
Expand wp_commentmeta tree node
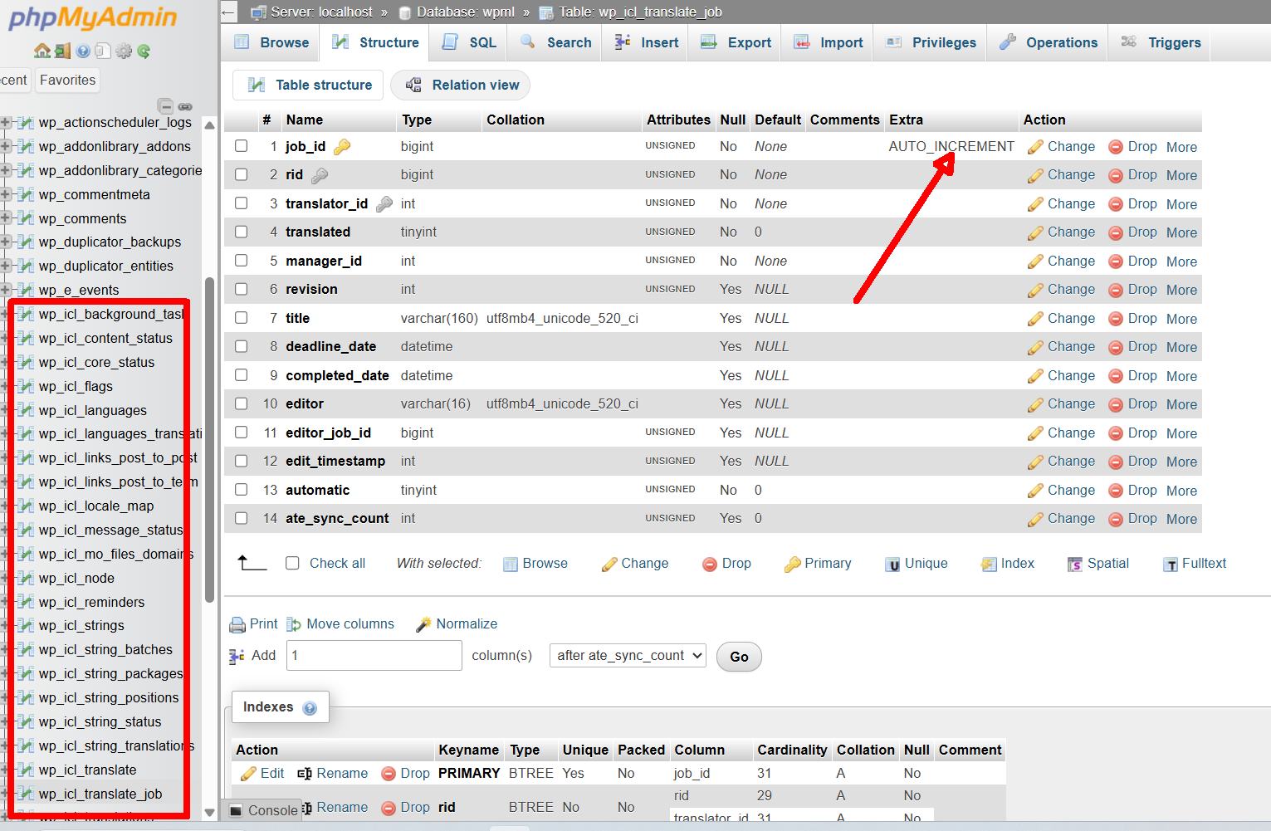6,194
